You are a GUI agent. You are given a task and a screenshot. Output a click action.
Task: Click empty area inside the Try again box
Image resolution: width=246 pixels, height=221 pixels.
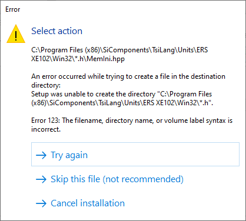click(167, 155)
